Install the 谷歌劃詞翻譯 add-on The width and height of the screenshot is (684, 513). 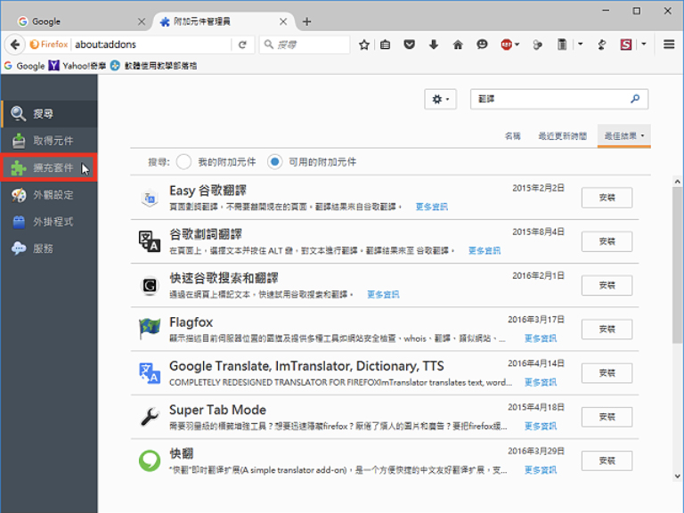click(607, 241)
